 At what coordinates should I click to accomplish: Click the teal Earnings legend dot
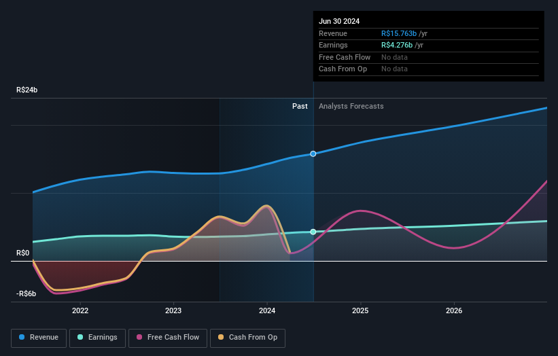pos(80,337)
